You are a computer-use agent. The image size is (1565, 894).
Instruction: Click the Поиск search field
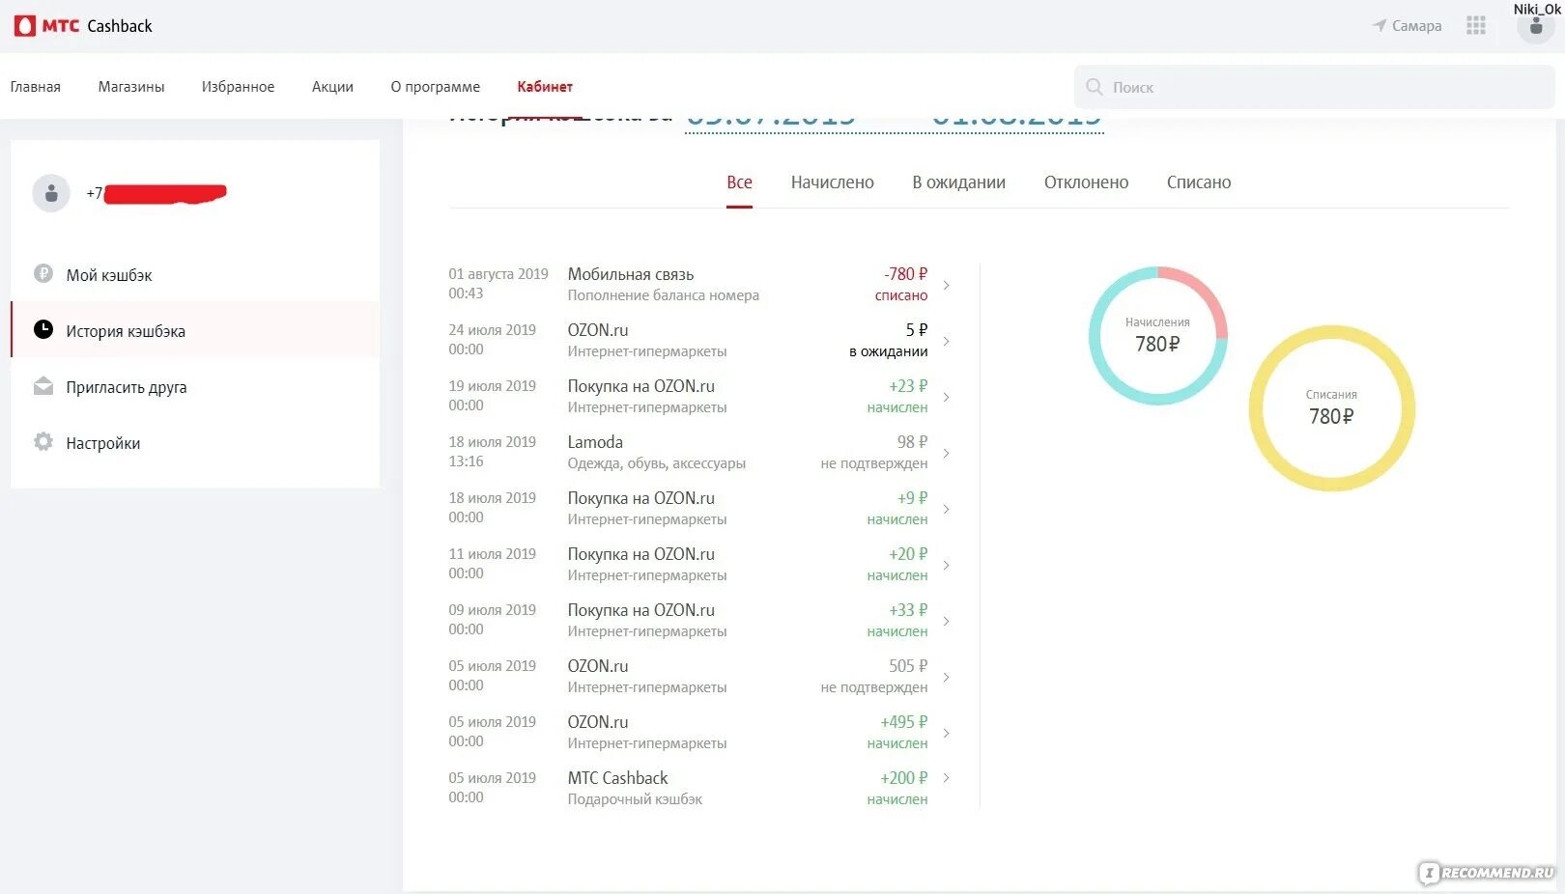pos(1315,87)
